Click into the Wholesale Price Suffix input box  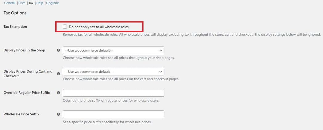pyautogui.click(x=113, y=114)
